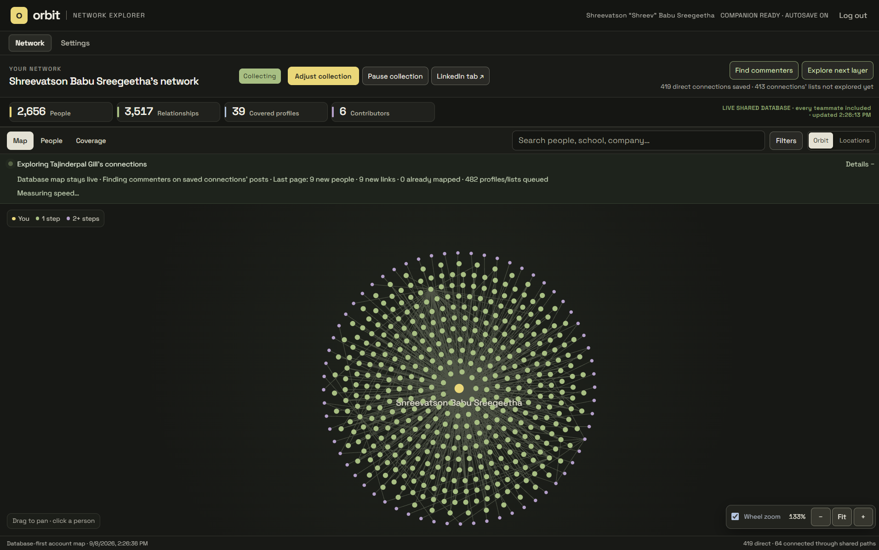Viewport: 879px width, 550px height.
Task: Click "419 direct · 64 connected" footer text
Action: [x=809, y=544]
